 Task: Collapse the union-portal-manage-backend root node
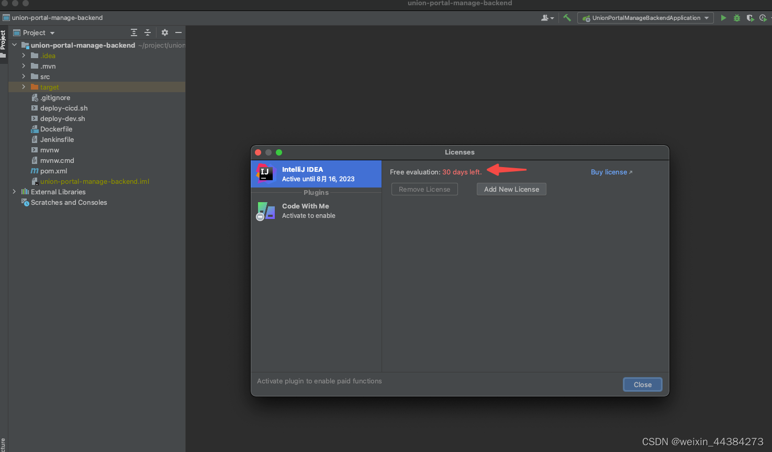point(14,45)
